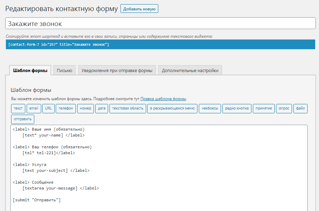Click the "Шаблон формы" section heading
The image size is (319, 211).
(31, 90)
